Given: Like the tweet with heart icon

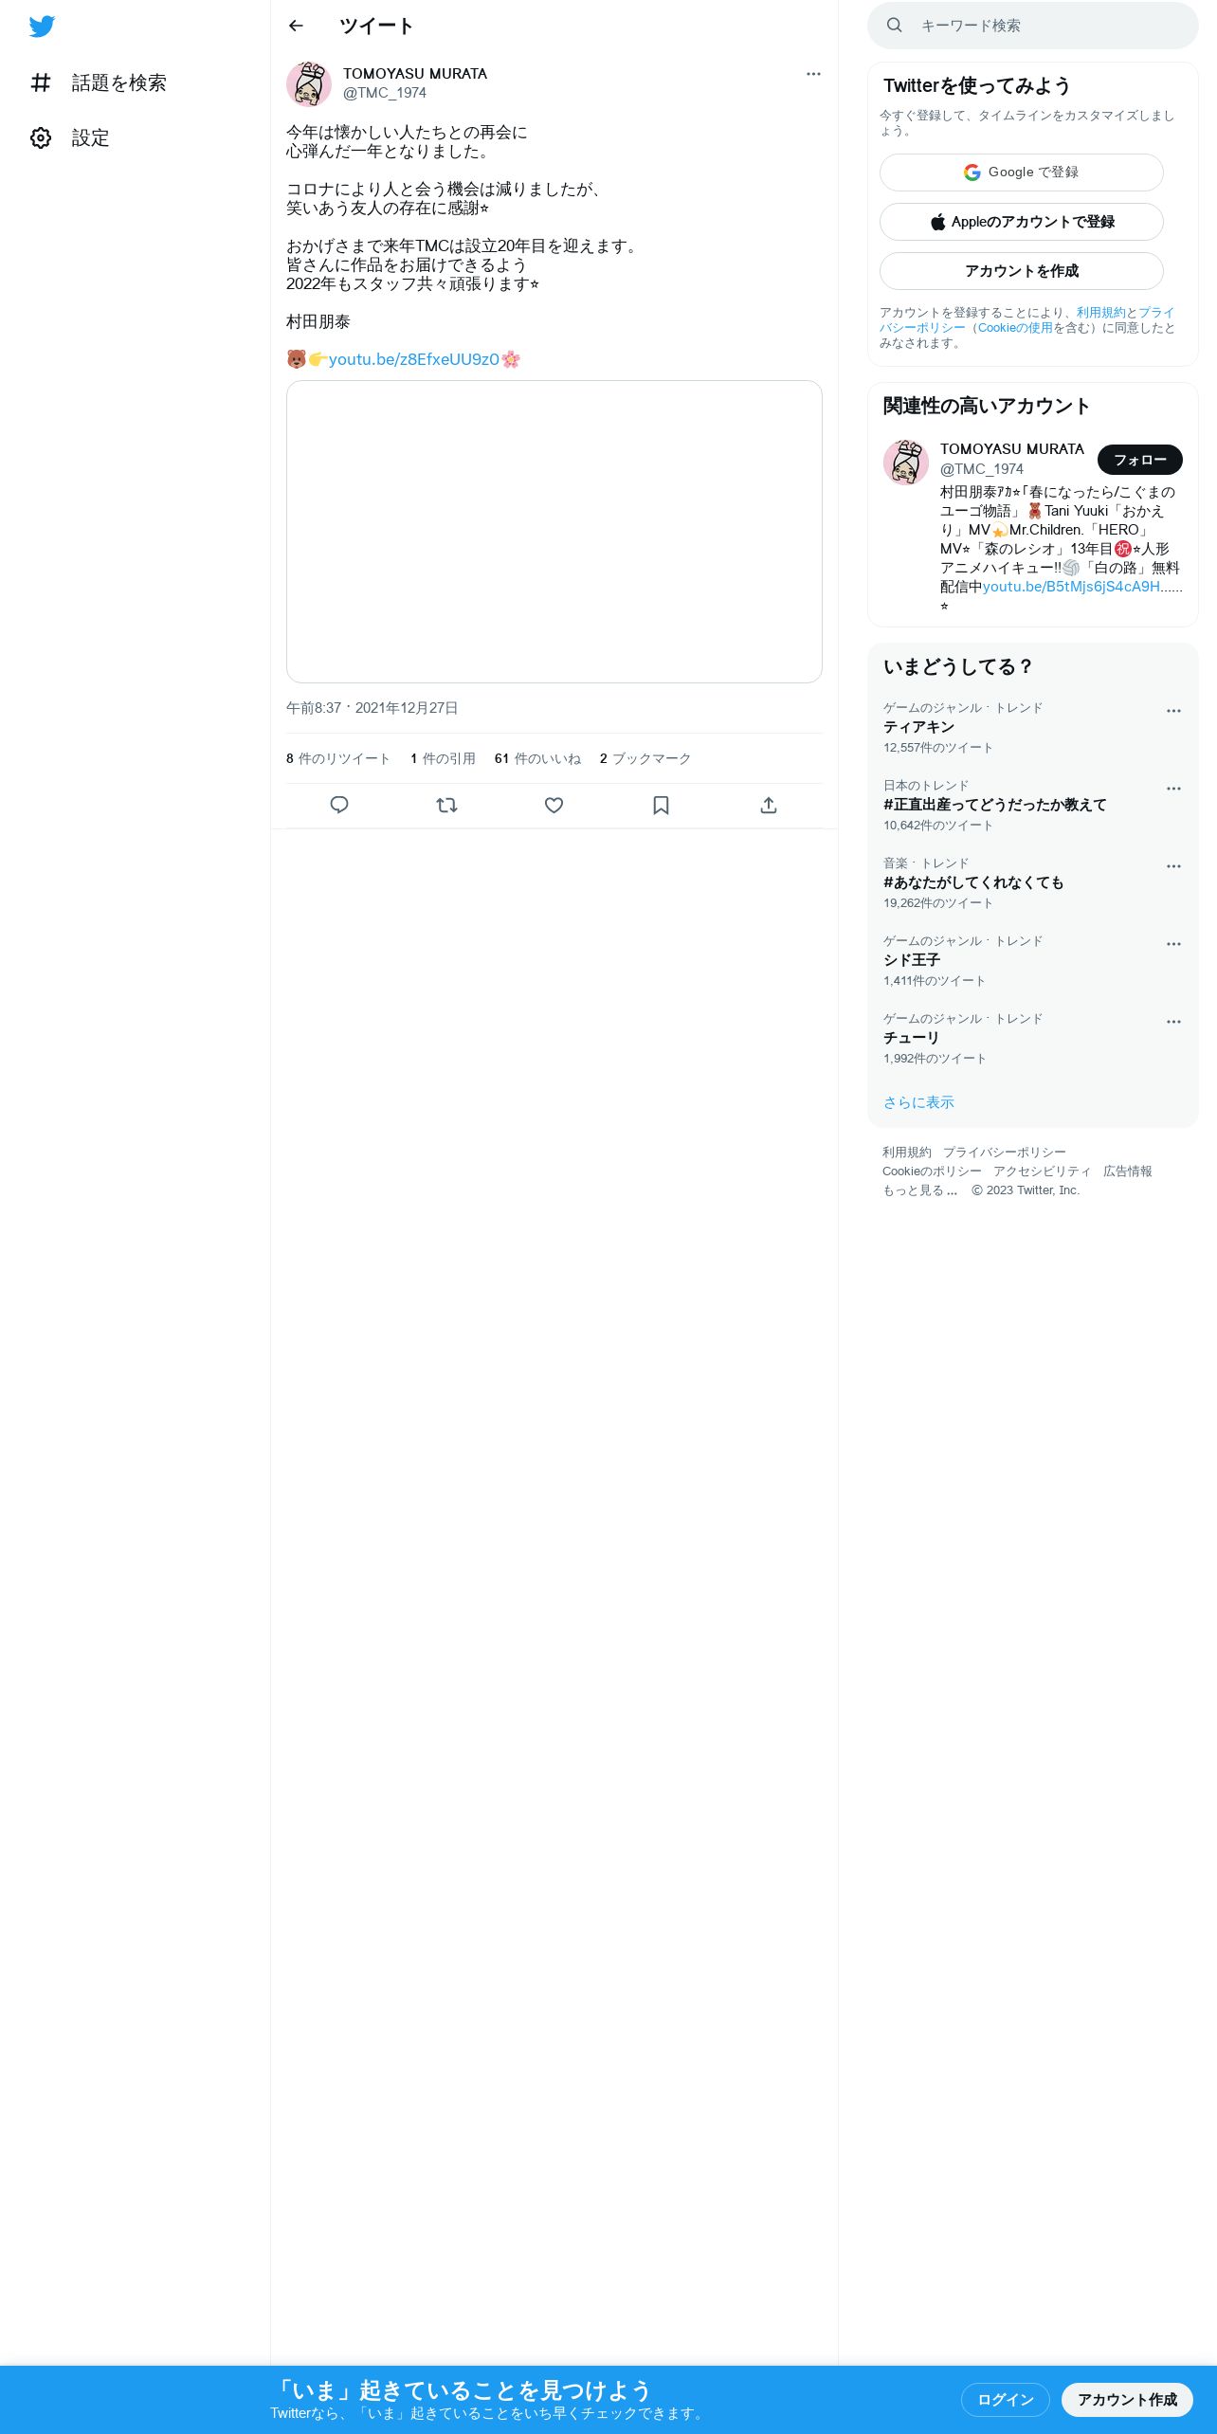Looking at the screenshot, I should pos(554,806).
